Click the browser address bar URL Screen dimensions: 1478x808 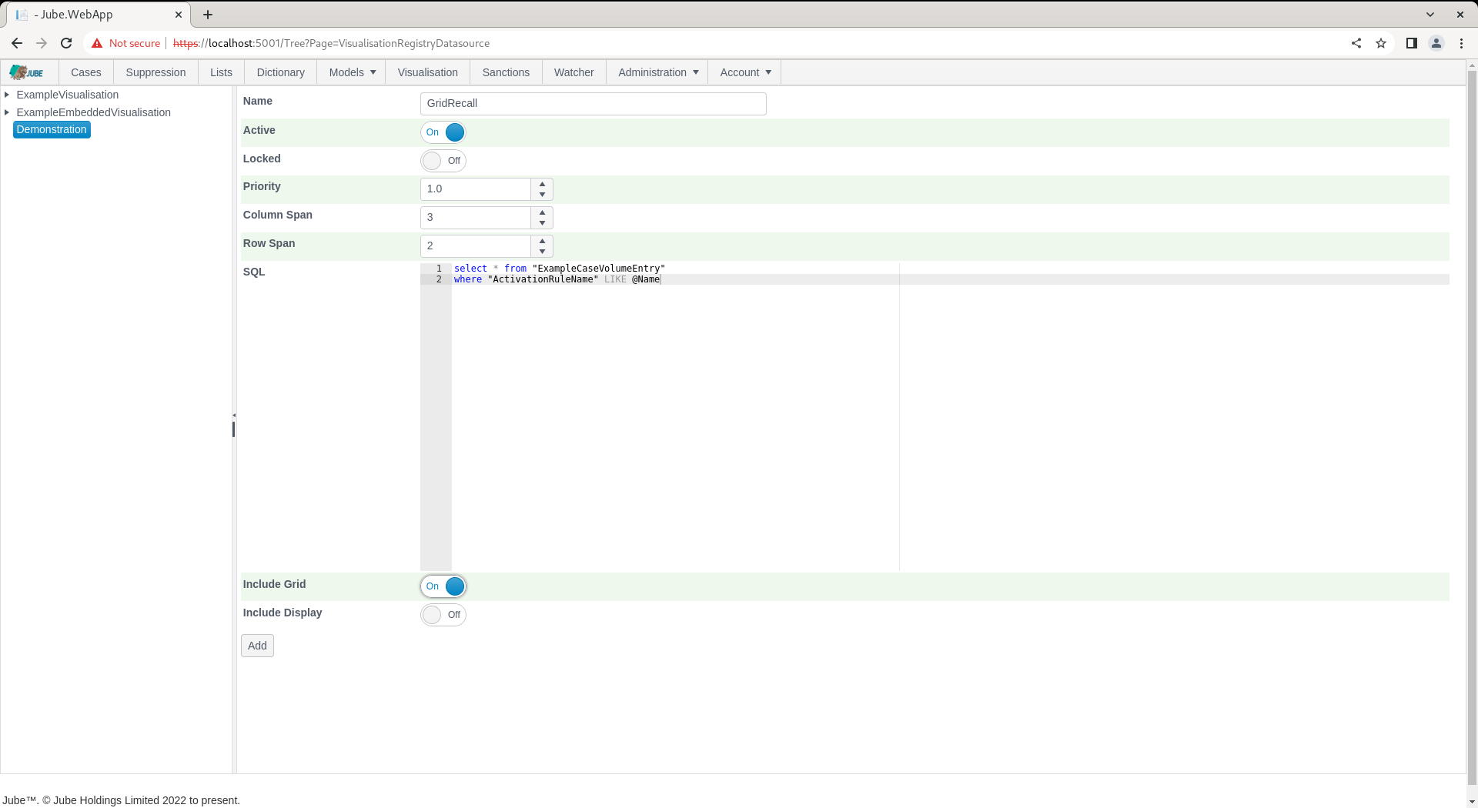pyautogui.click(x=332, y=43)
